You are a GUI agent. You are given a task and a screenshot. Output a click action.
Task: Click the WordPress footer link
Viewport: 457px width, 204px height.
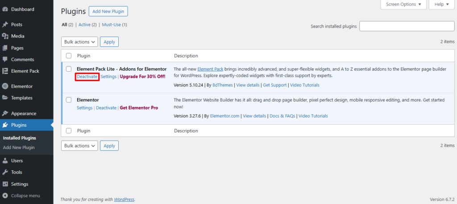(124, 200)
